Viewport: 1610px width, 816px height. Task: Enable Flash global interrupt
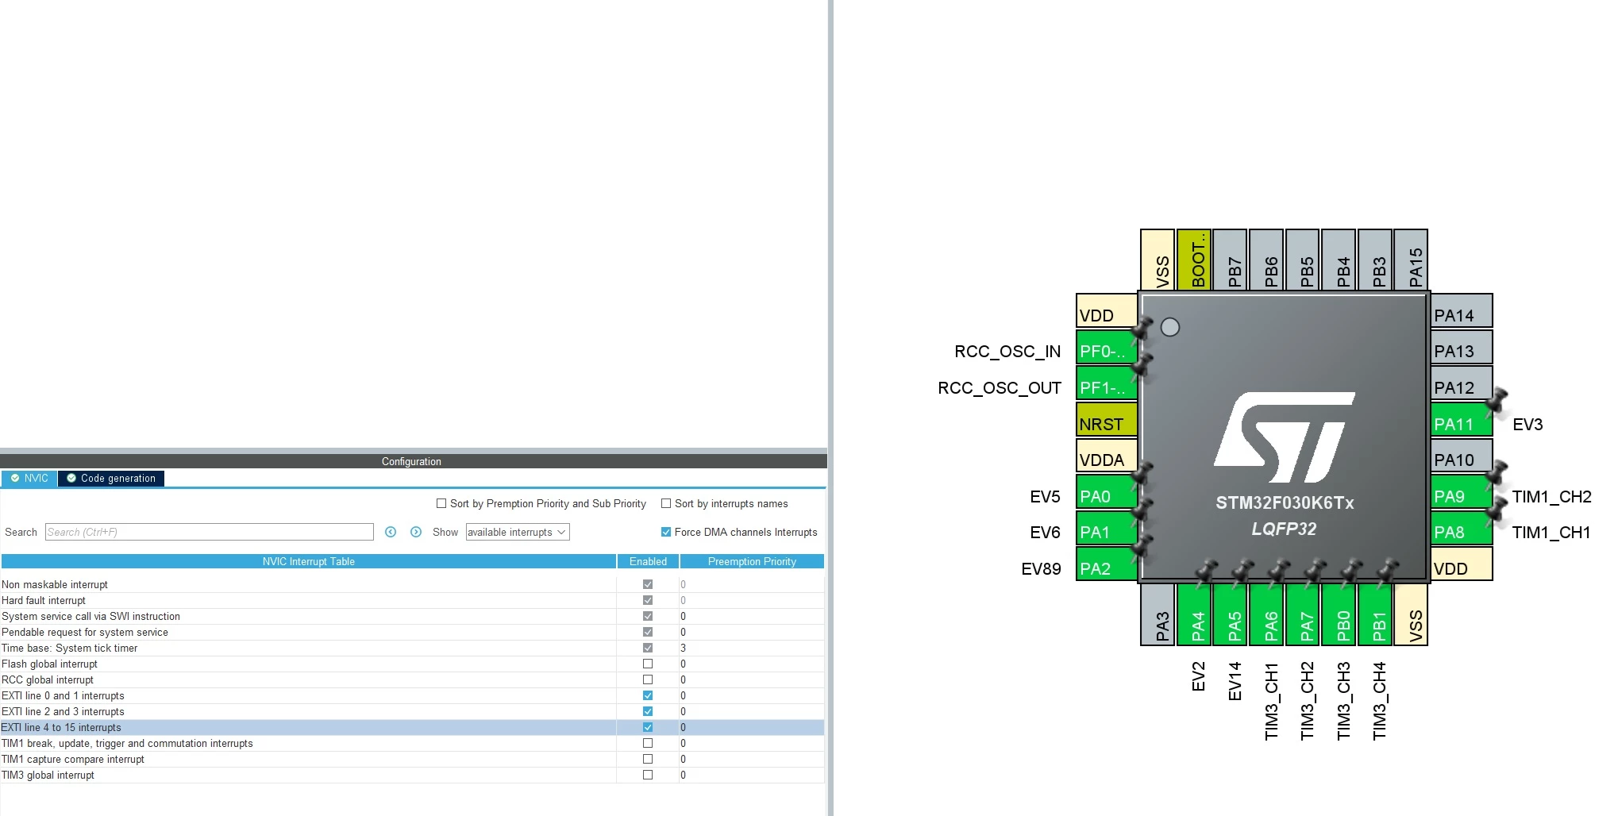648,664
